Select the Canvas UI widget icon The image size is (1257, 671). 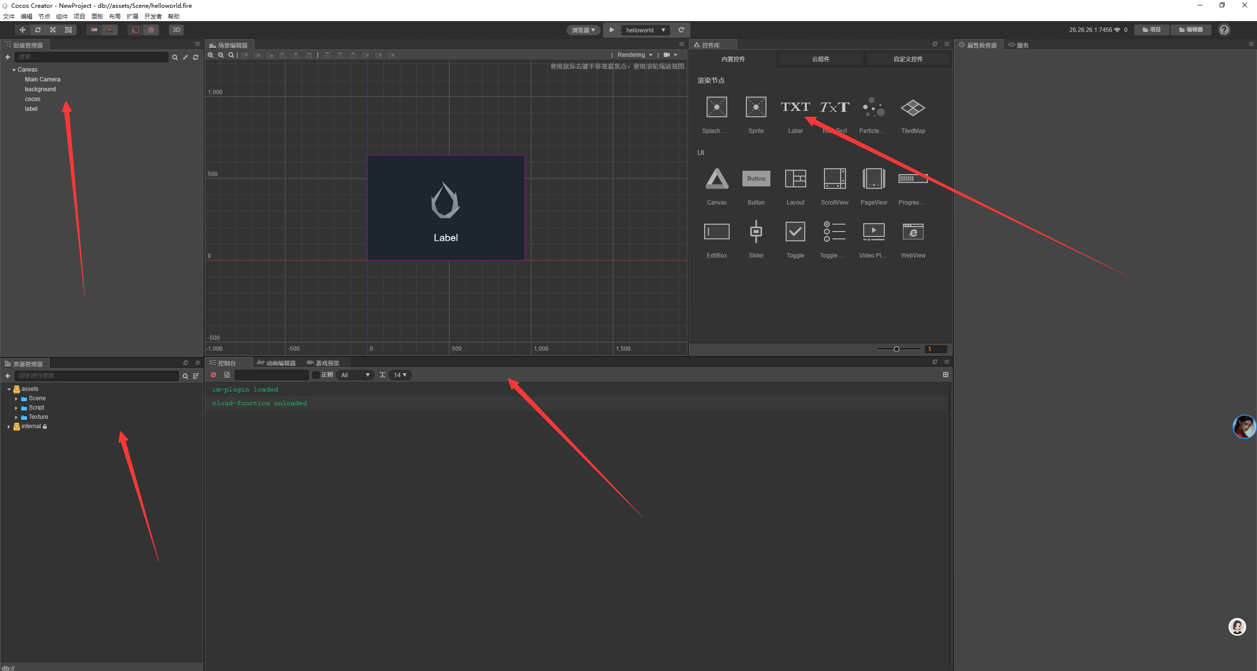[x=716, y=179]
